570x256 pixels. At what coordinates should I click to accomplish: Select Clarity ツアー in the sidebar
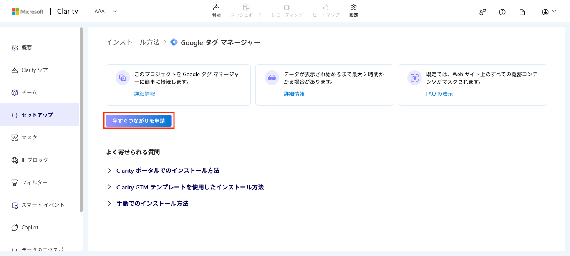point(40,70)
